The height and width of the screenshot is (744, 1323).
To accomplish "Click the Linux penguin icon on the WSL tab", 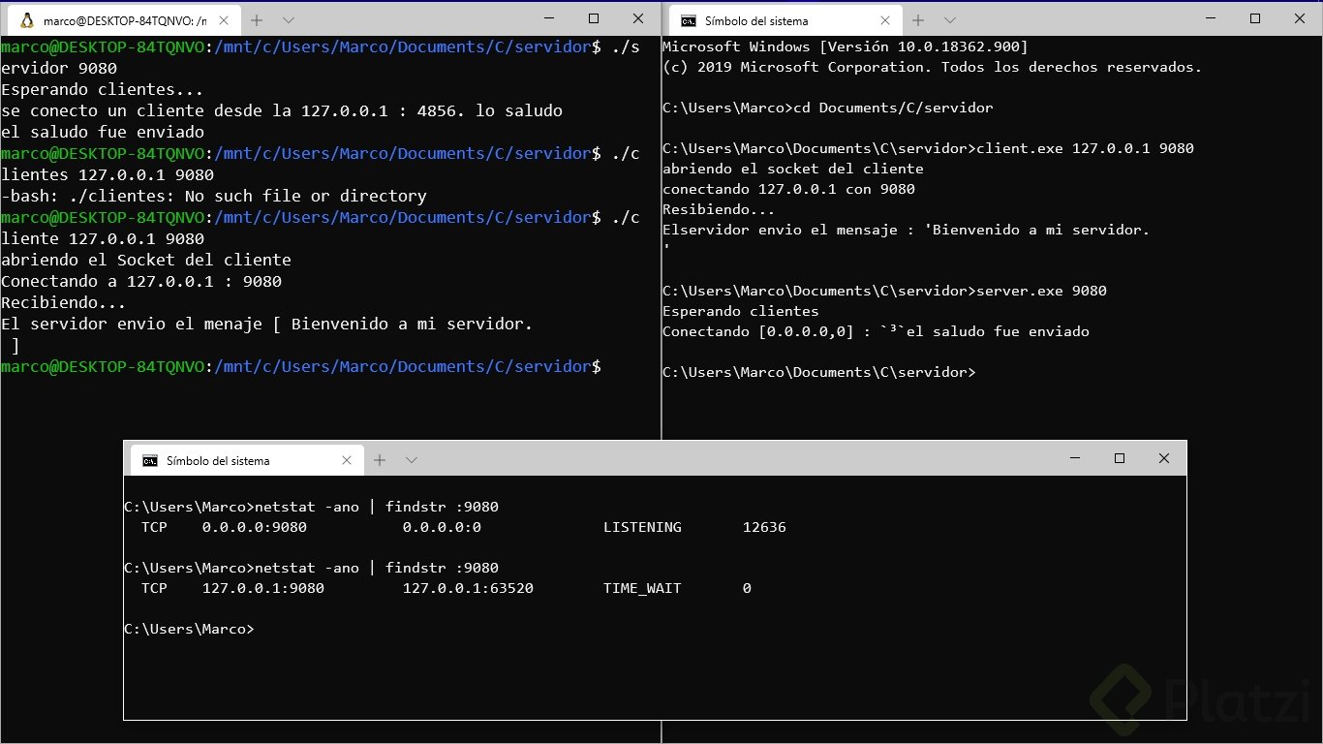I will point(26,20).
